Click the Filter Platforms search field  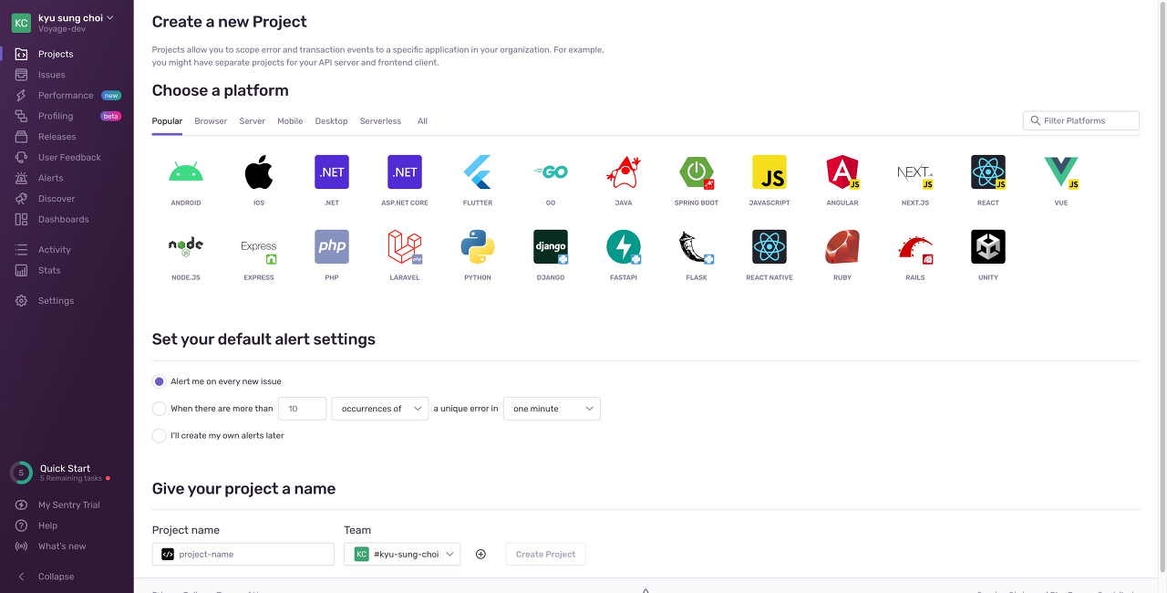coord(1081,120)
